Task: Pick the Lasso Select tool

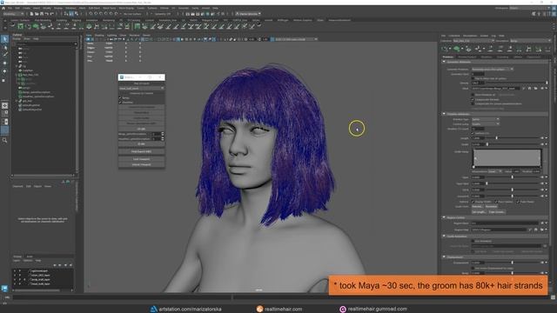Action: [x=4, y=47]
